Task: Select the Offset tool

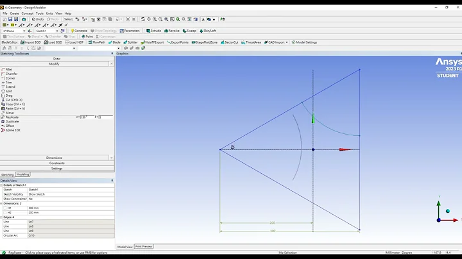Action: click(x=8, y=126)
